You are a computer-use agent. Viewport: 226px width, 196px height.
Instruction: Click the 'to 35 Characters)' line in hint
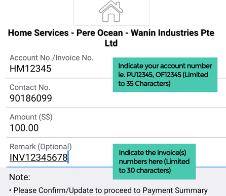144,84
